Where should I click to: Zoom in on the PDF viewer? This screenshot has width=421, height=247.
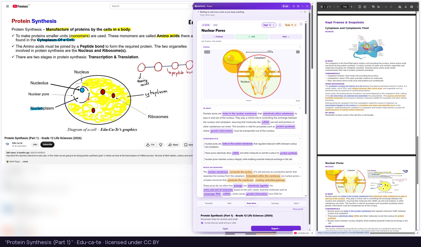tap(352, 7)
